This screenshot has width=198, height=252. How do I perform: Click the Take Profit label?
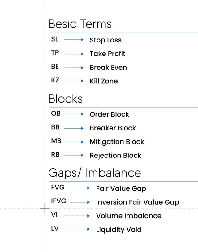tap(107, 54)
